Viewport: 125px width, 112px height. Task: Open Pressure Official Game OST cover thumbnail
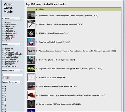31,77
